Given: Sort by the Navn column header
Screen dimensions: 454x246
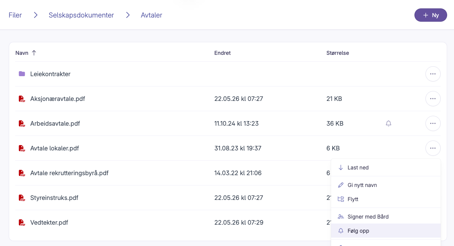Looking at the screenshot, I should 22,53.
